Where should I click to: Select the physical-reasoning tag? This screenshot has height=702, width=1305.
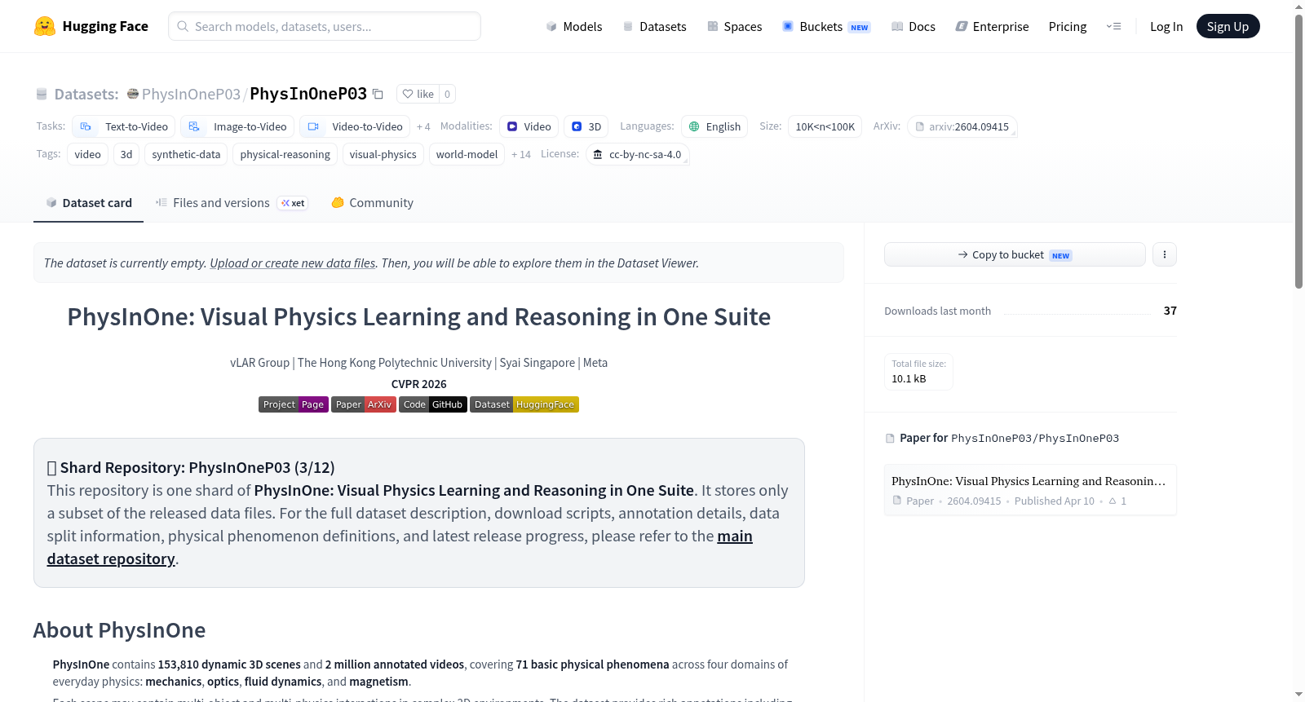click(285, 154)
